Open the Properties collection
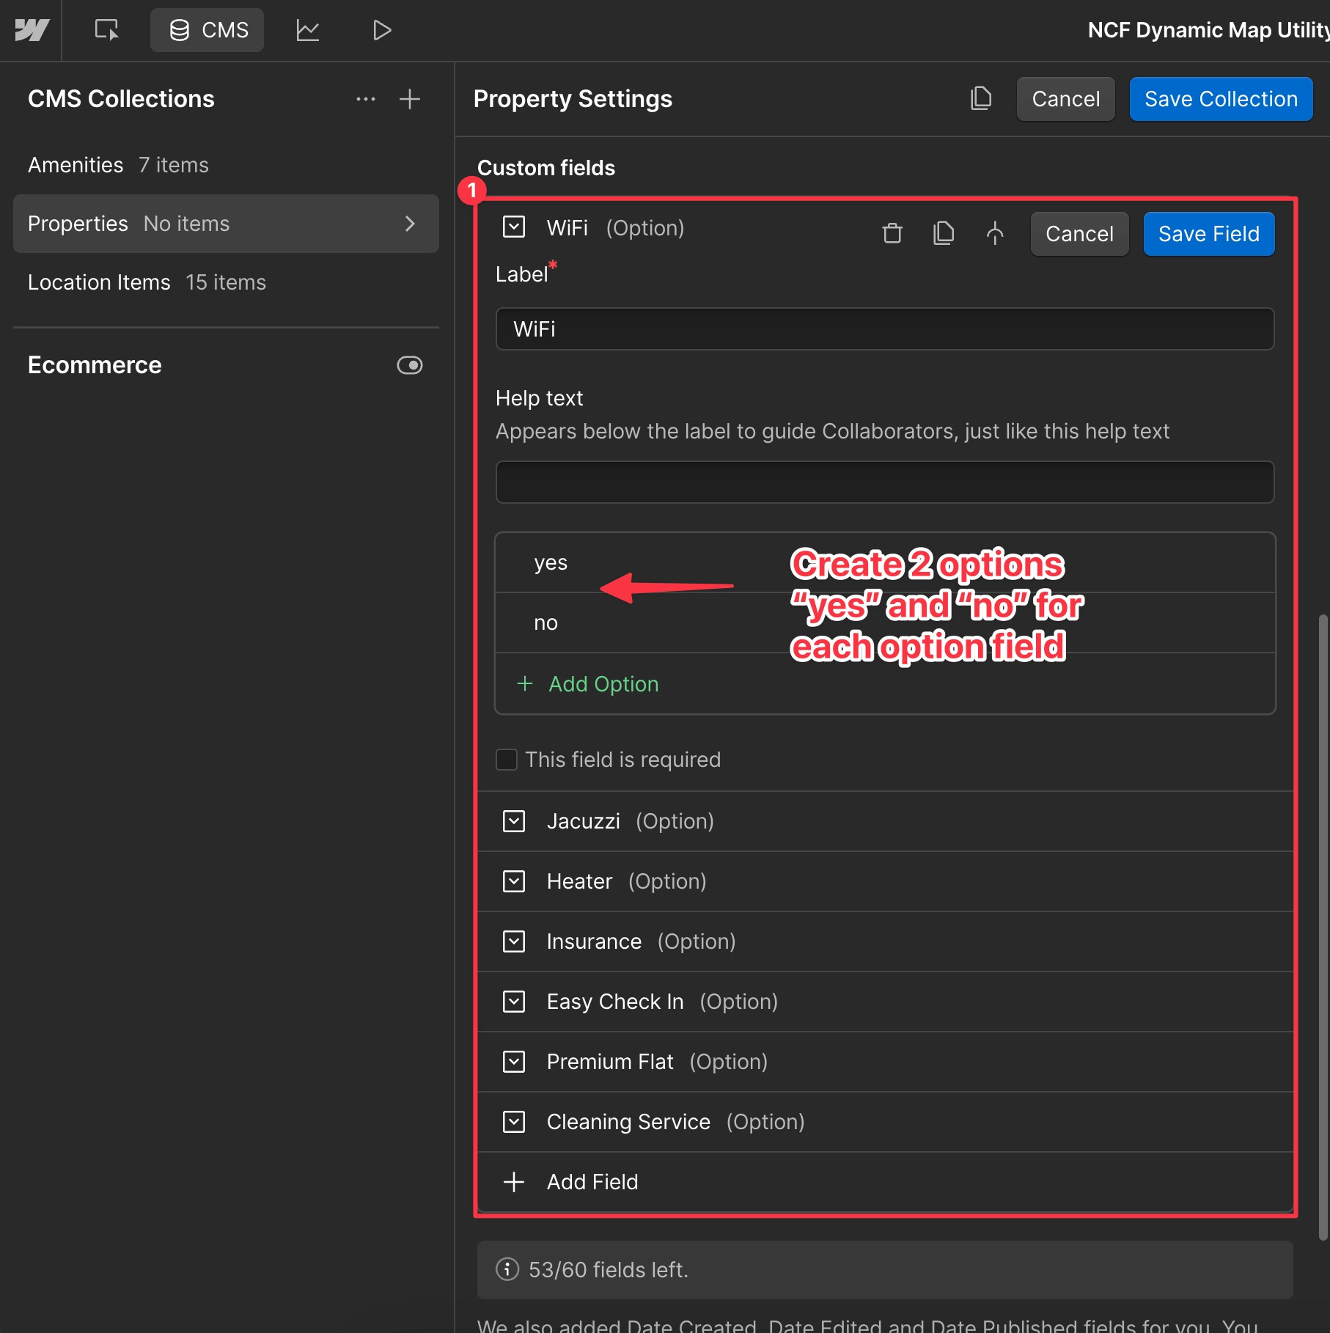Viewport: 1330px width, 1333px height. click(226, 224)
